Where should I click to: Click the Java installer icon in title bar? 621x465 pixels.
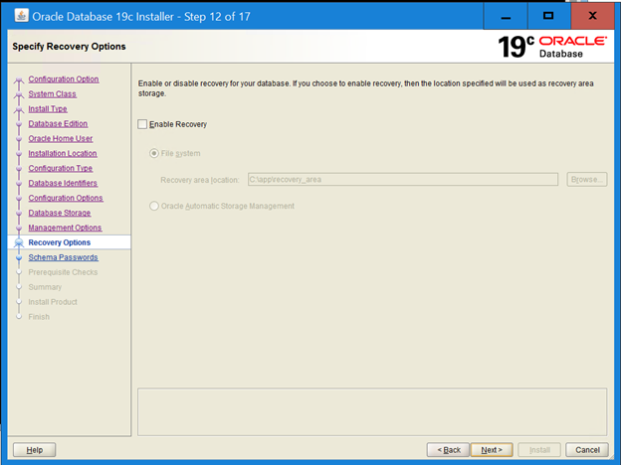(x=21, y=16)
